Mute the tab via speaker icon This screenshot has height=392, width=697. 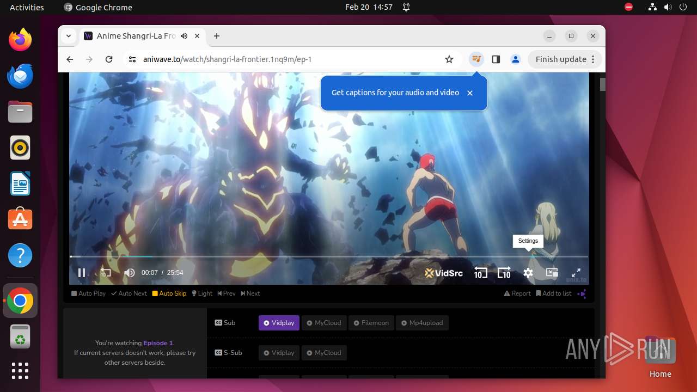[x=184, y=36]
